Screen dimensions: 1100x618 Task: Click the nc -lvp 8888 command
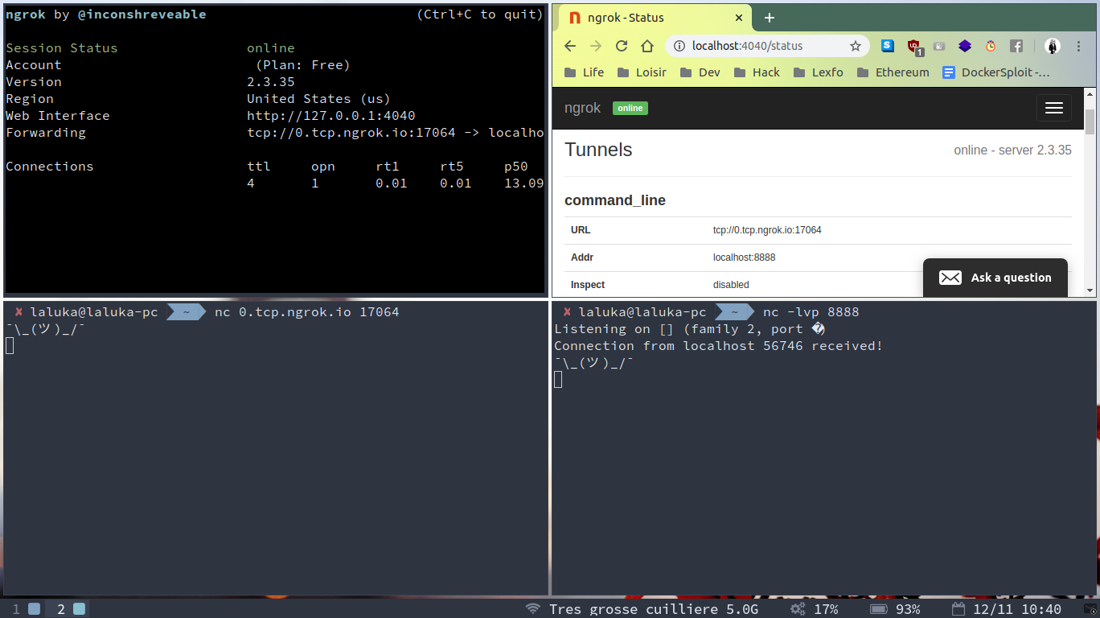pos(811,312)
